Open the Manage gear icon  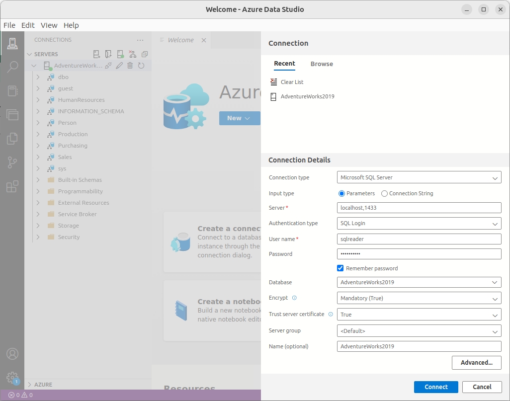click(x=12, y=377)
